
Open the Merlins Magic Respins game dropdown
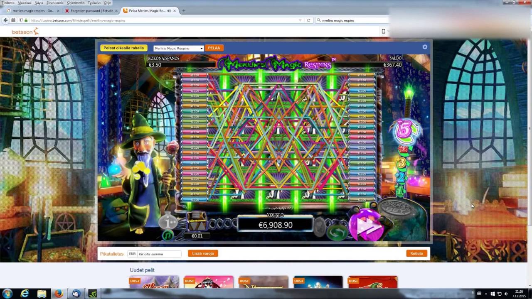[179, 48]
